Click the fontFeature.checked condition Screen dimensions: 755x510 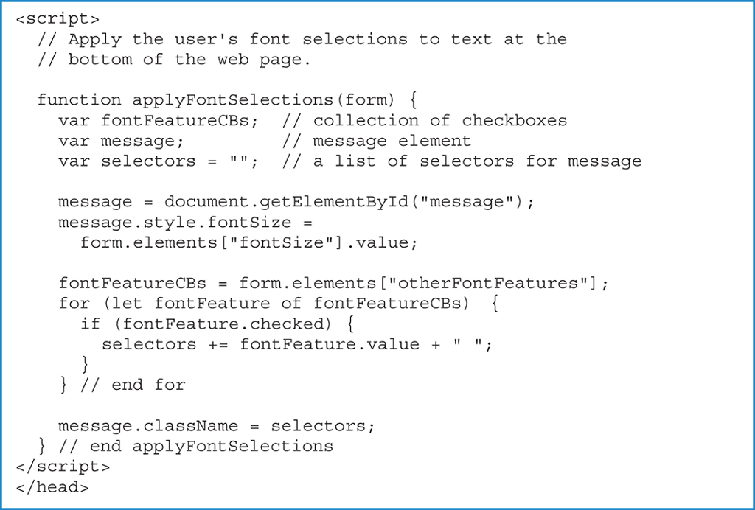[x=227, y=324]
